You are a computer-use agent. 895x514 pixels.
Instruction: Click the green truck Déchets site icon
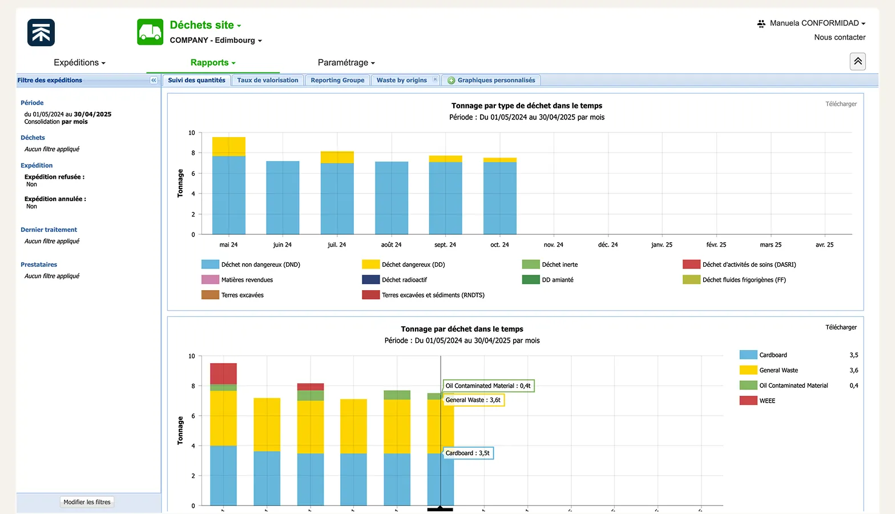coord(150,32)
